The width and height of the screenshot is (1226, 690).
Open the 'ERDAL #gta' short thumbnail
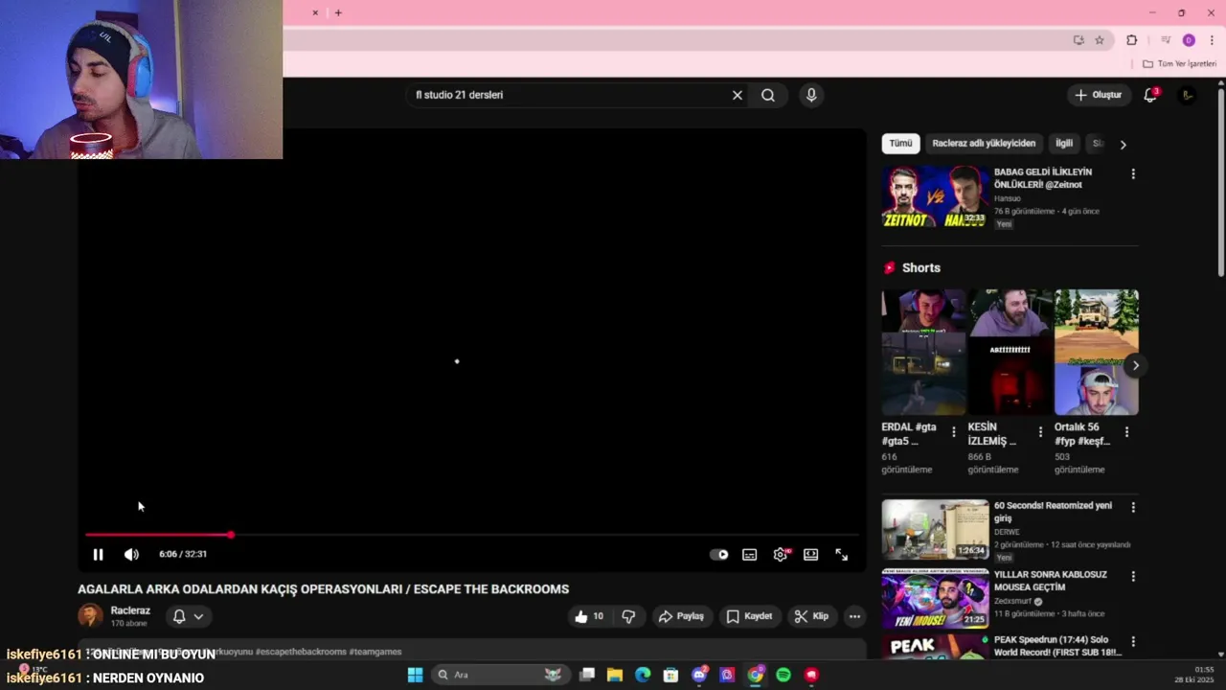[x=923, y=352]
